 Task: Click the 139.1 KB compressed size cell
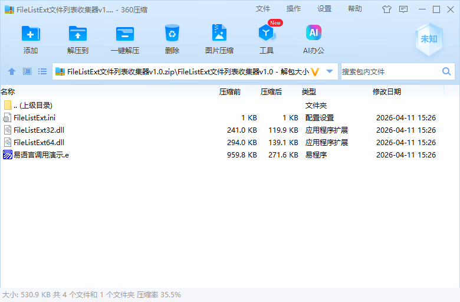pos(284,142)
